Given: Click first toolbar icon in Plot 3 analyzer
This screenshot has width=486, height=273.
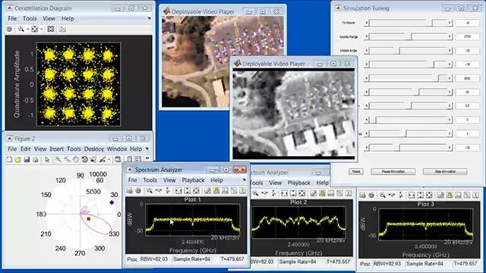Looking at the screenshot, I should pyautogui.click(x=363, y=196).
